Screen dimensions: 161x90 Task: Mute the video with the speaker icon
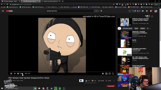click(x=18, y=73)
